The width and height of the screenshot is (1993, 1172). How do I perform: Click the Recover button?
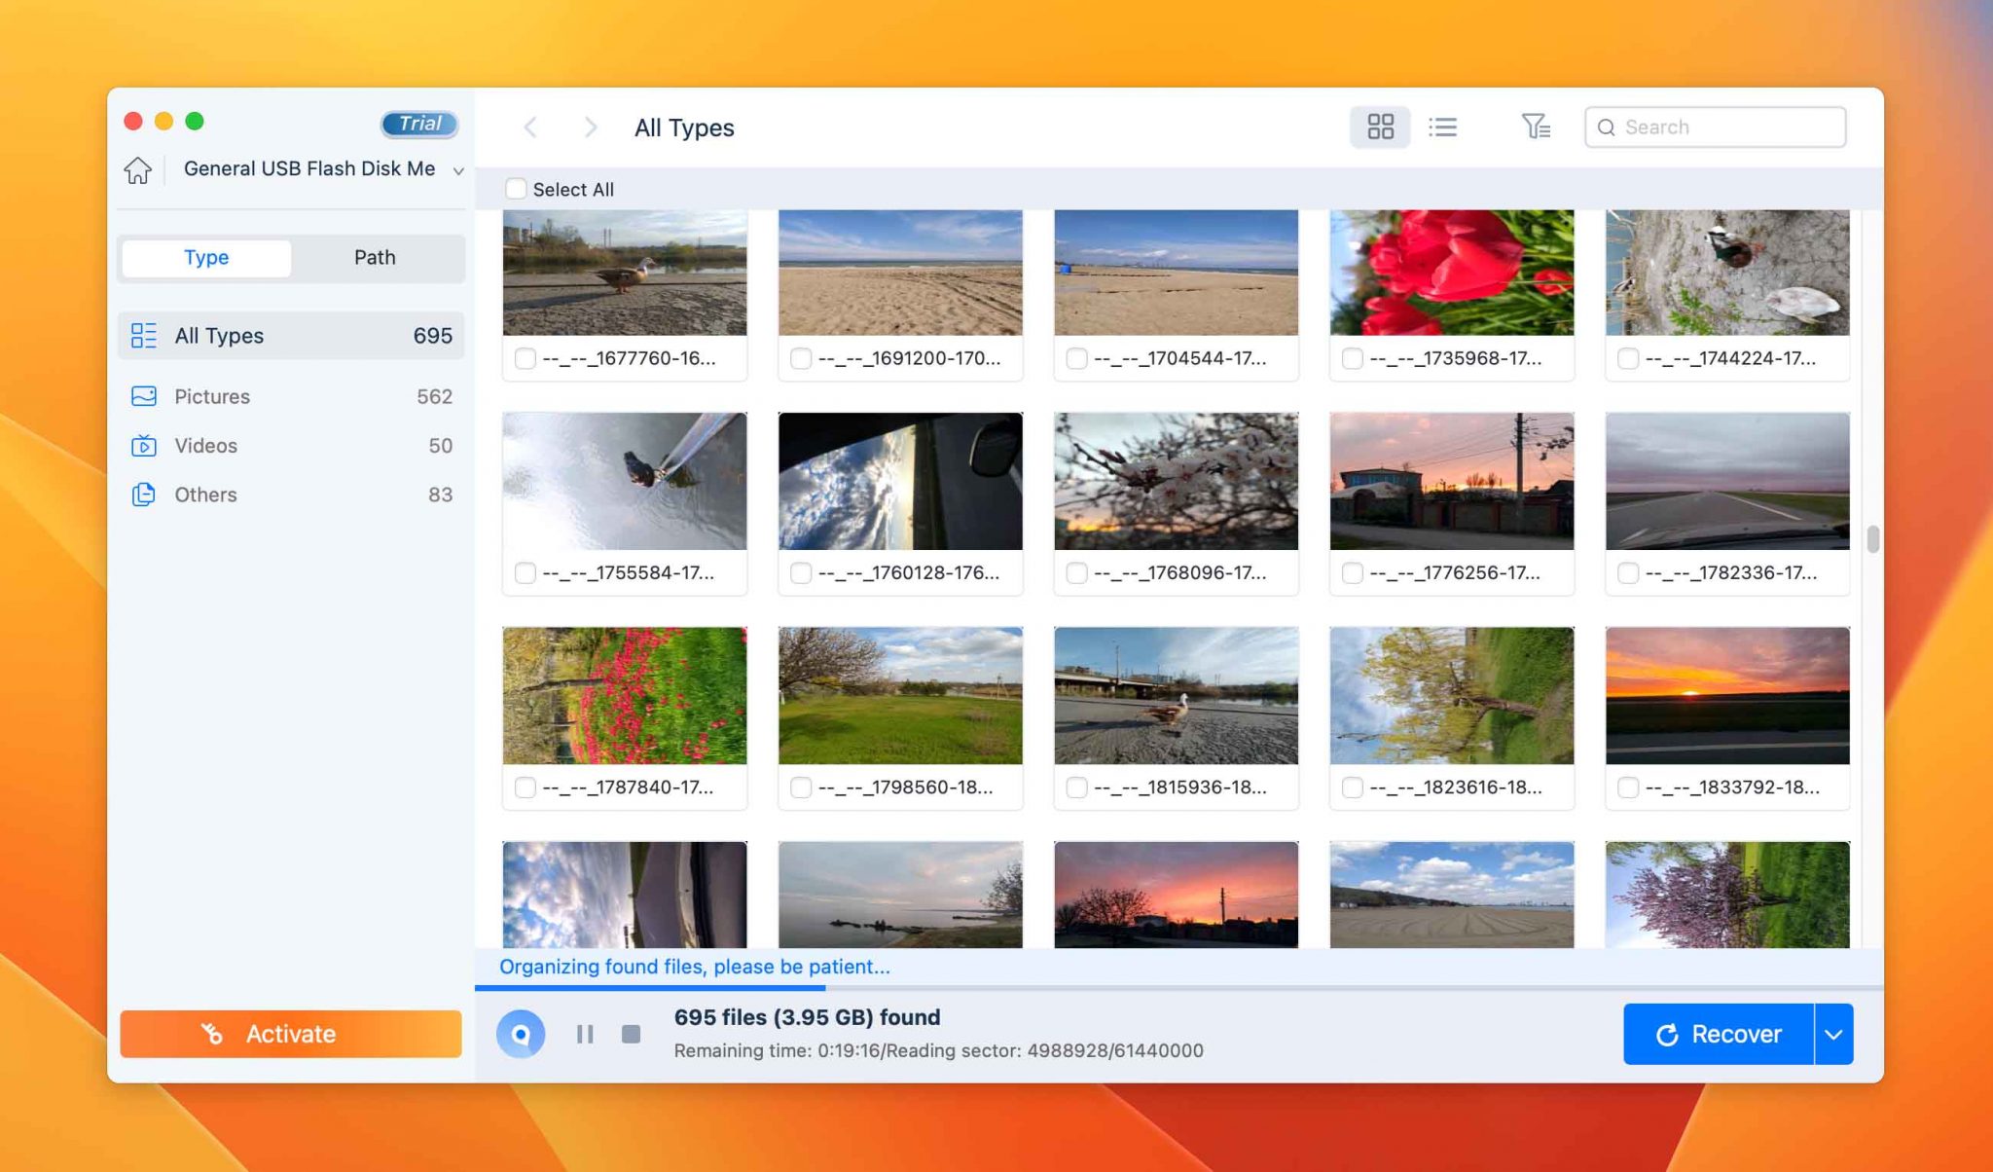(x=1719, y=1034)
